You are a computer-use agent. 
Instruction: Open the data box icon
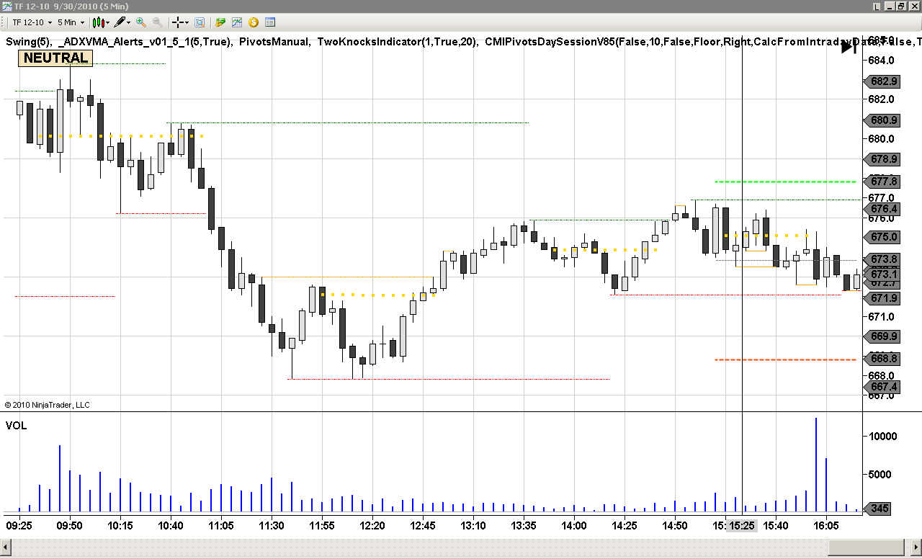click(200, 22)
